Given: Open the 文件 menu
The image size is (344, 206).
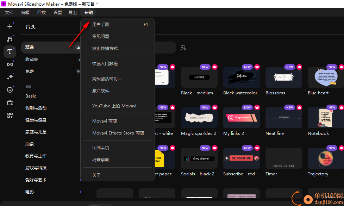Looking at the screenshot, I should click(9, 13).
